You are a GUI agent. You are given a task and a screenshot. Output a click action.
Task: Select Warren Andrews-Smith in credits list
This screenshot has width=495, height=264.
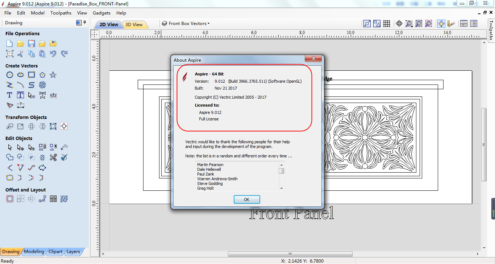coord(217,179)
